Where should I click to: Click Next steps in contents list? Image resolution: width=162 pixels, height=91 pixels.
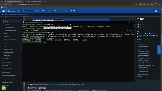(x=140, y=77)
